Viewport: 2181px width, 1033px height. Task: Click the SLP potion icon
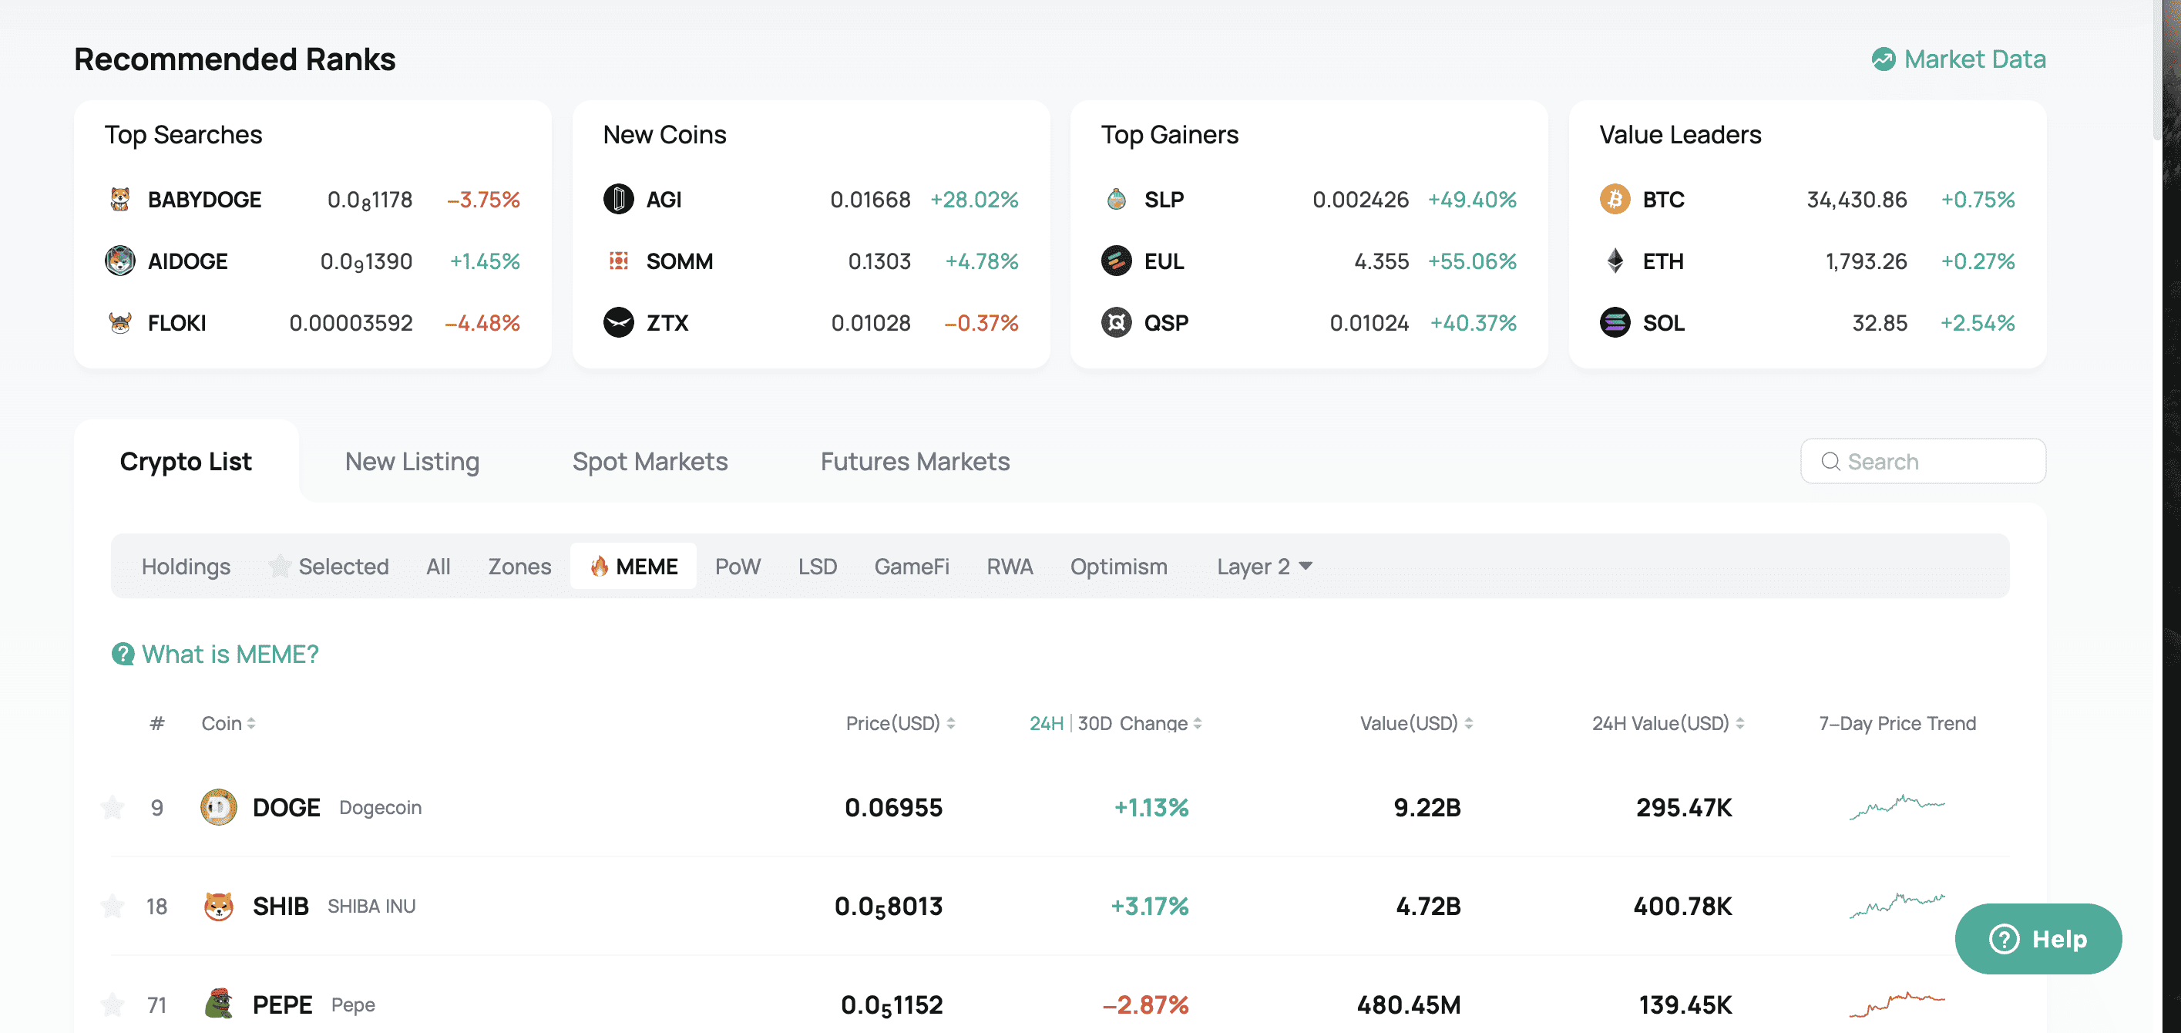coord(1116,199)
